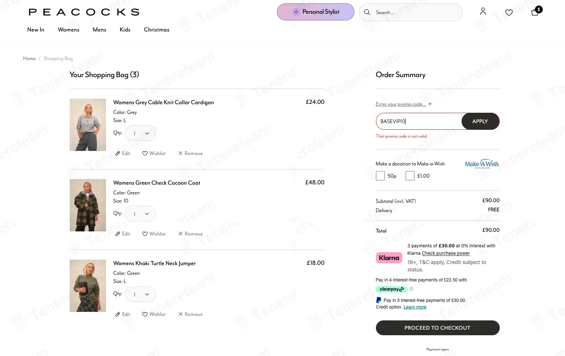Click the pencil Edit icon for Khaki Jumper
The height and width of the screenshot is (356, 565).
point(118,314)
